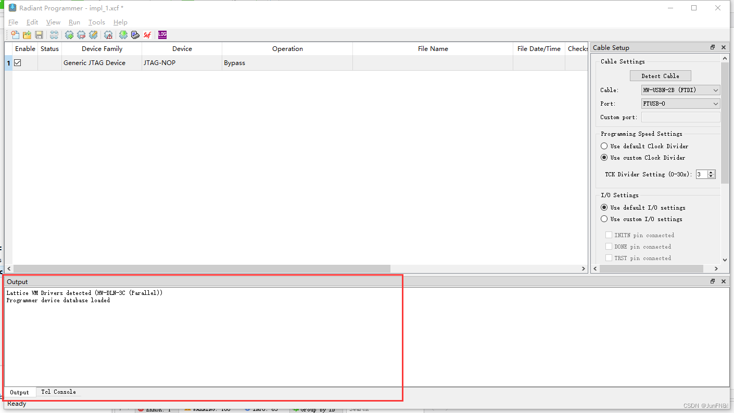Select the Generic JTAG Device cell

coord(102,63)
